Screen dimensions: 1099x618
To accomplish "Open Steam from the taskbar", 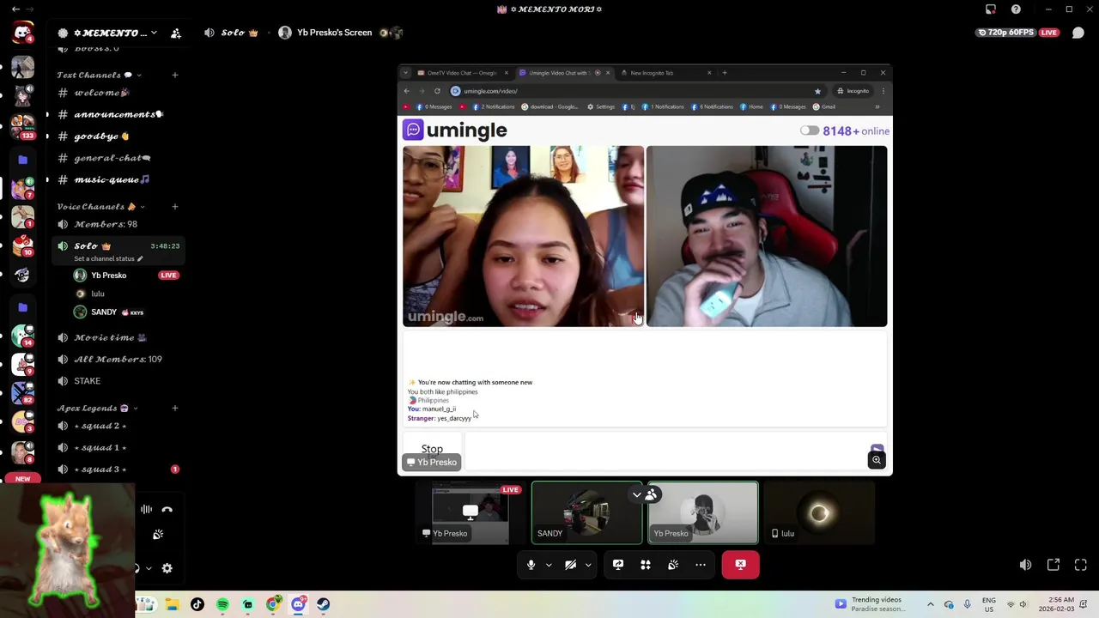I will click(323, 604).
